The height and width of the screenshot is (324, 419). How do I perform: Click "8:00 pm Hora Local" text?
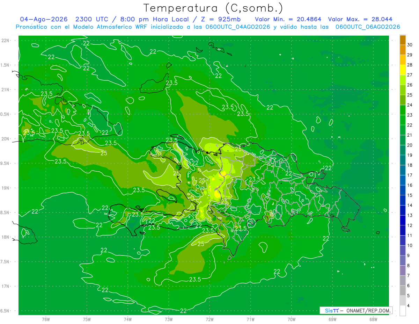click(x=155, y=19)
